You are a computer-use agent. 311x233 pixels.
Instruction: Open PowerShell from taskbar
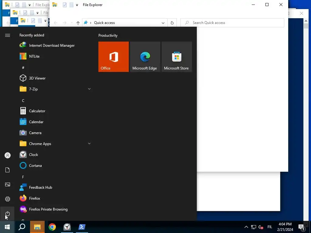(x=82, y=227)
